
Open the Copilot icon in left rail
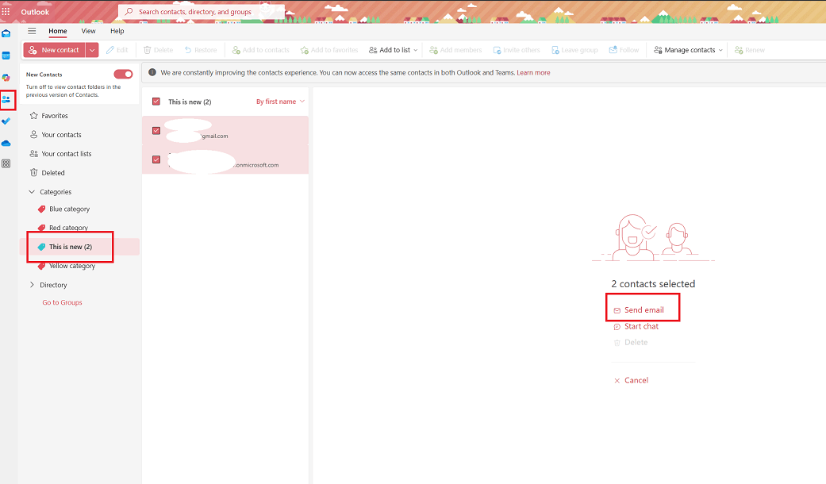point(6,78)
